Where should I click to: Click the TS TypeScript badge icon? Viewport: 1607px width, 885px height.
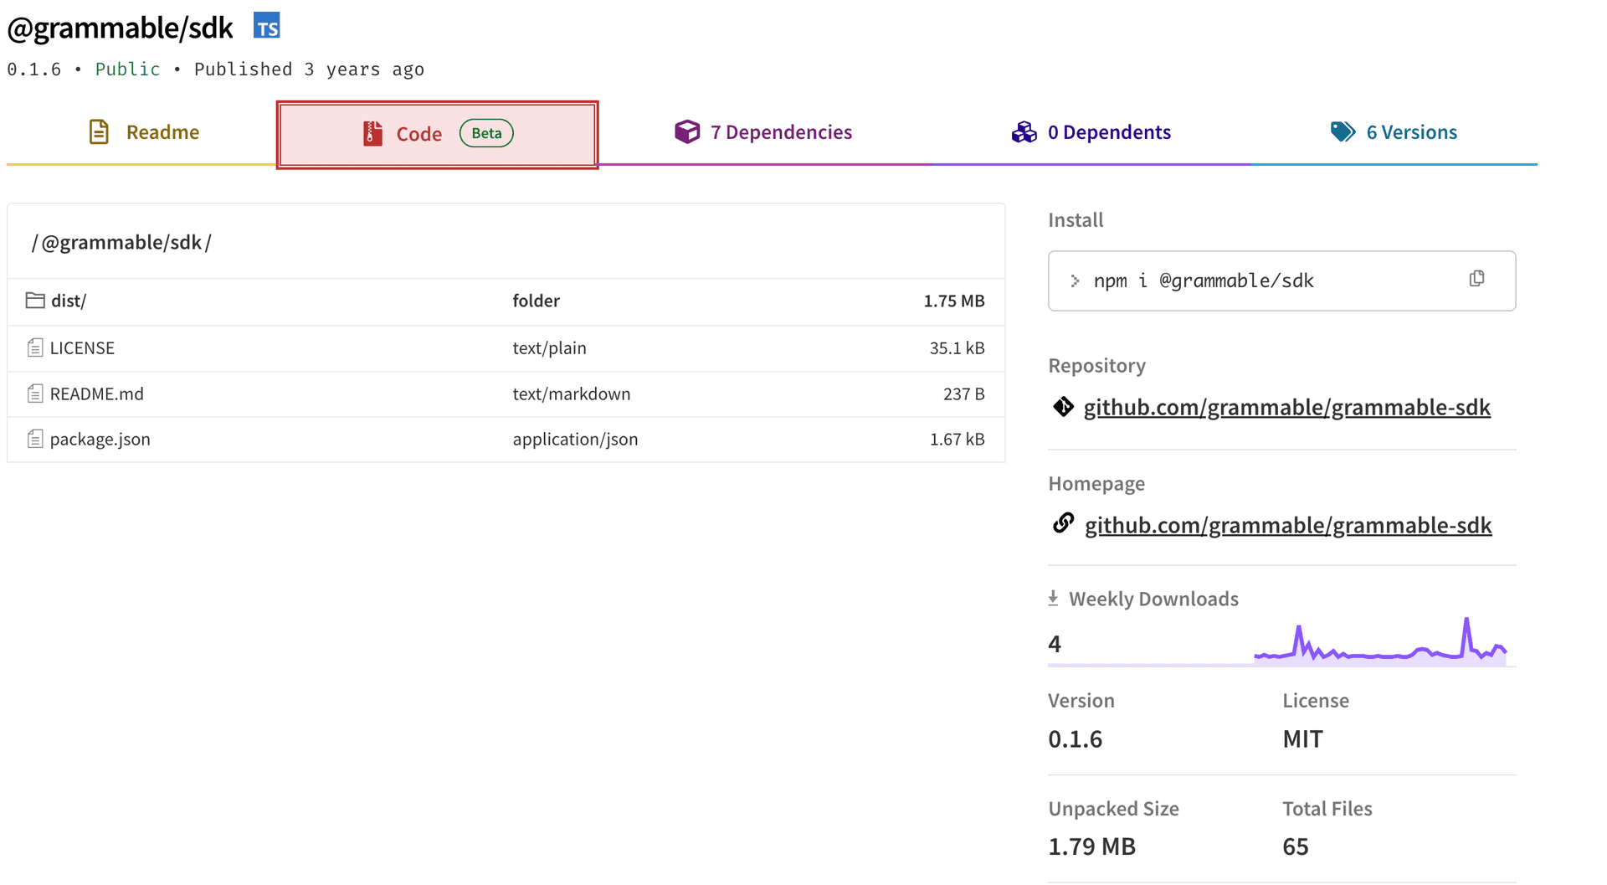pos(267,26)
